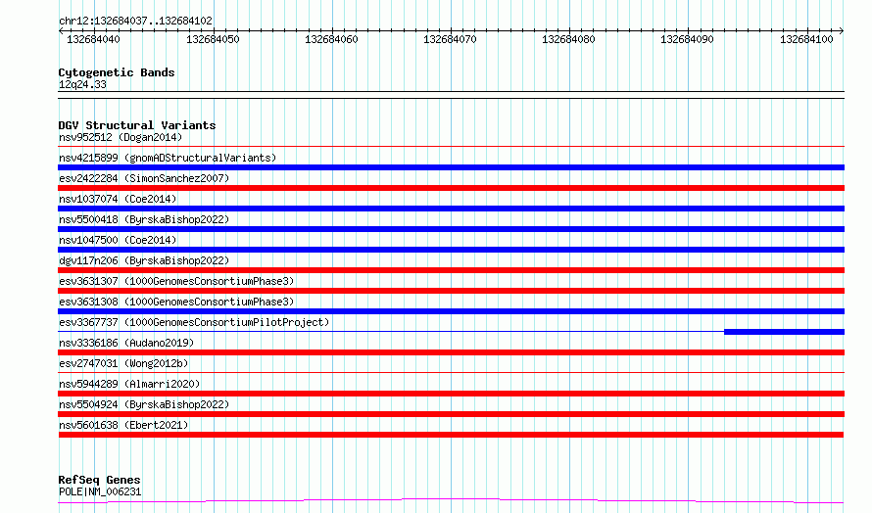
Task: Click the short thick blue segment of esv3367737
Action: [784, 332]
